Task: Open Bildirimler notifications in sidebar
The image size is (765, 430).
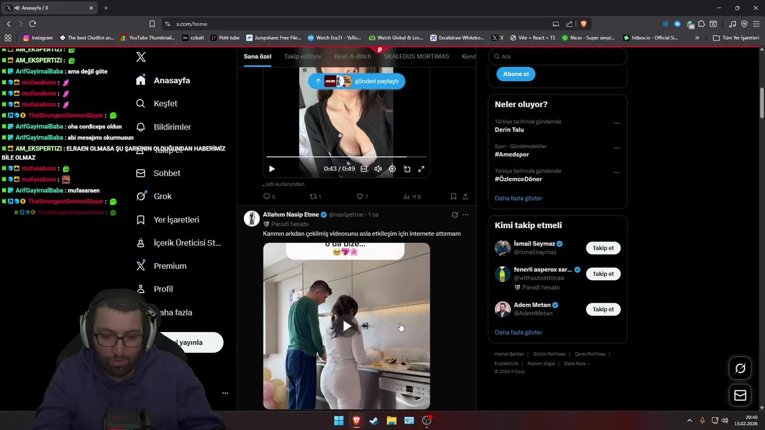Action: coord(164,127)
